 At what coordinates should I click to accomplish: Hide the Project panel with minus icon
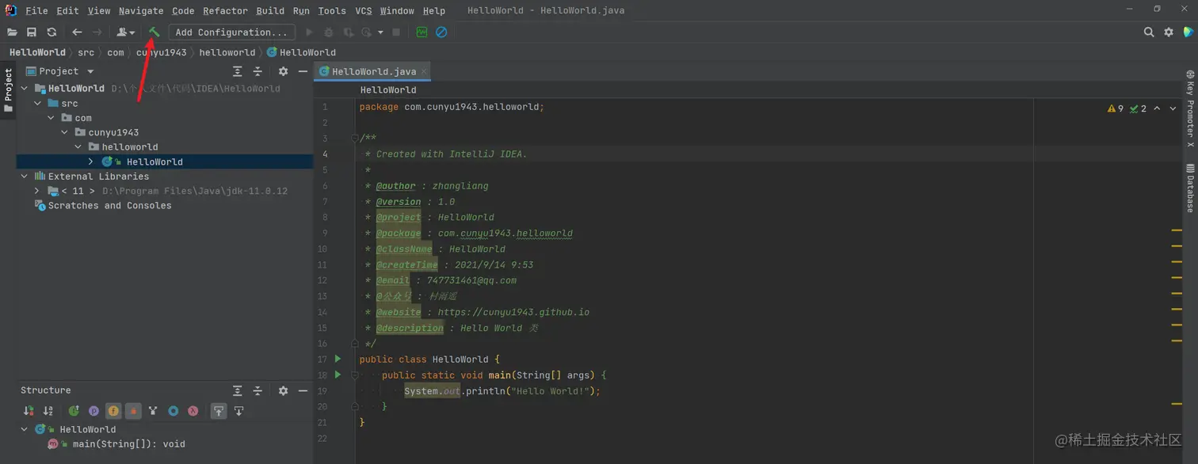click(x=303, y=71)
